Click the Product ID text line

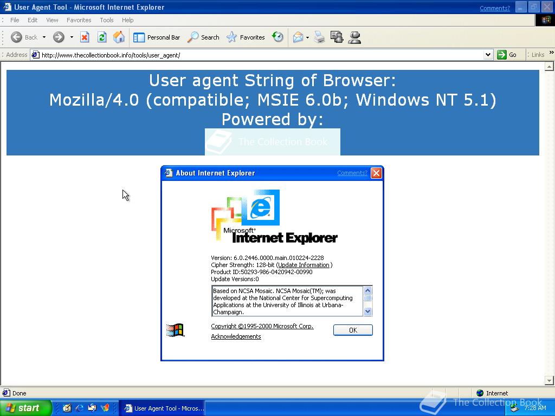pos(262,272)
